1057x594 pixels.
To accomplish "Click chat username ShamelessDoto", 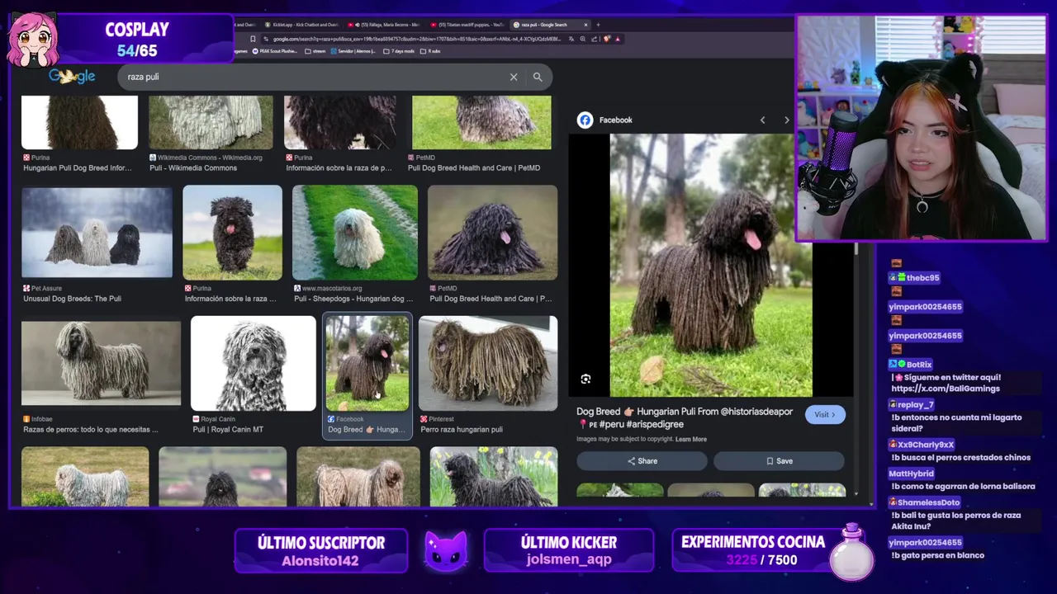I will (928, 502).
